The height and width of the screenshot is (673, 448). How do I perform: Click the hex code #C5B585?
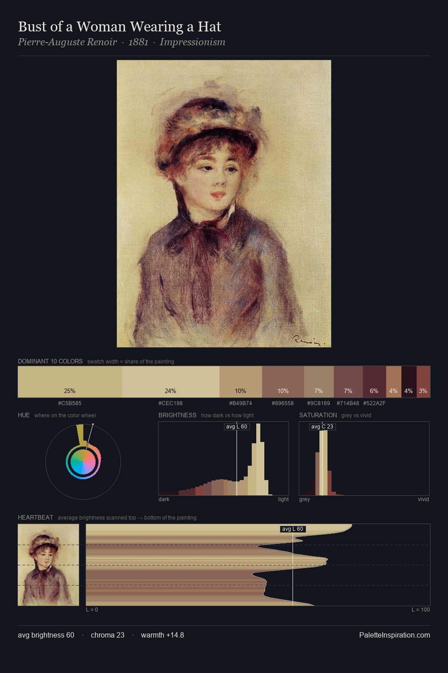[70, 403]
